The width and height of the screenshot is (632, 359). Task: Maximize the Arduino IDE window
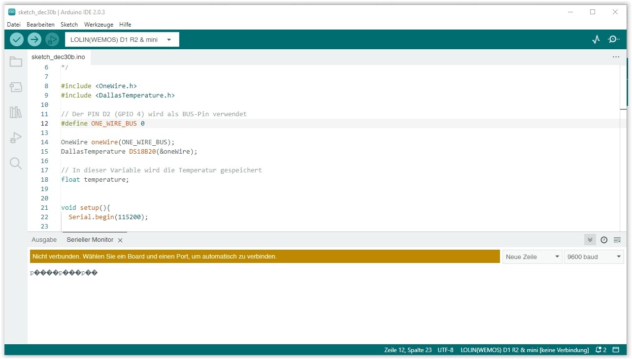593,12
